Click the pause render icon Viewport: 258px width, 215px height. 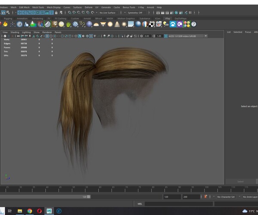pyautogui.click(x=190, y=12)
